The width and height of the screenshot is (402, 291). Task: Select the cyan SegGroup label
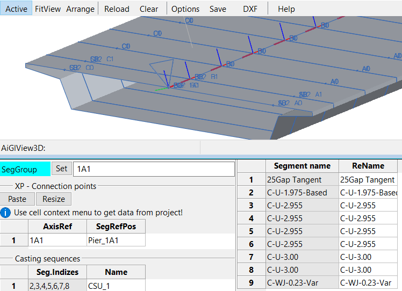(x=25, y=169)
